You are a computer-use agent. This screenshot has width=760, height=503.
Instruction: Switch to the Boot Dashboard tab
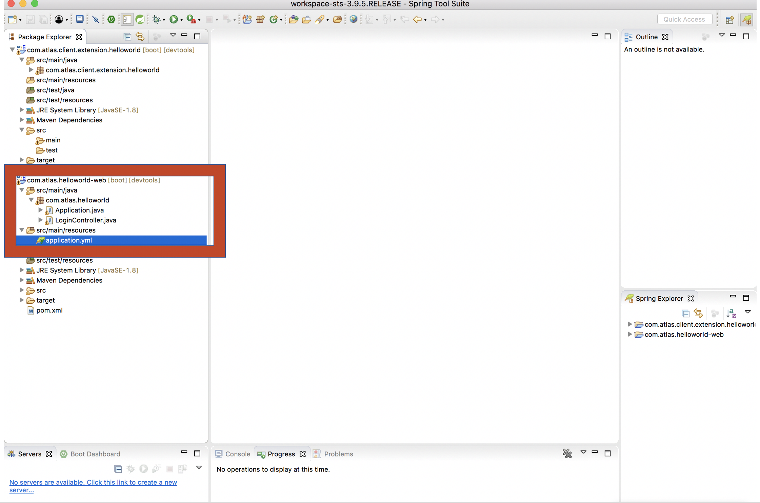click(x=90, y=454)
